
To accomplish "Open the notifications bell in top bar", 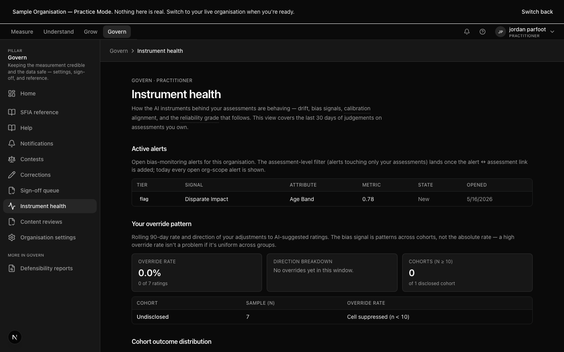I will 467,32.
